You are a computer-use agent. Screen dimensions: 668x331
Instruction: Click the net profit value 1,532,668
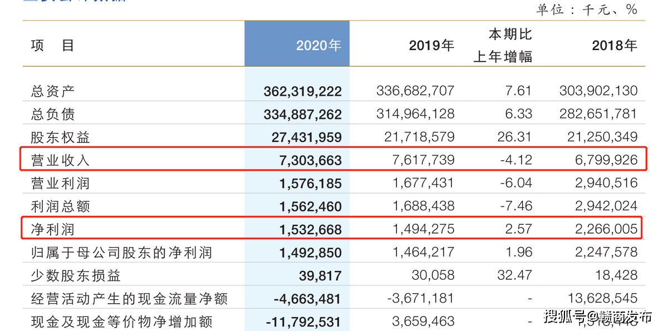point(311,229)
